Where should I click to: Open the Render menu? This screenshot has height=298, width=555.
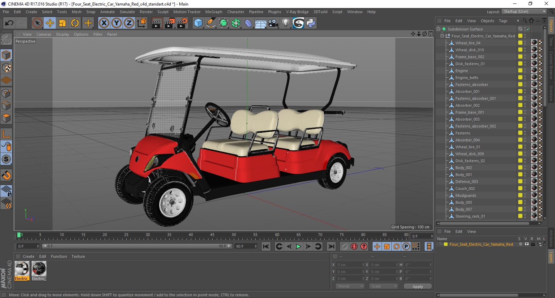click(146, 12)
